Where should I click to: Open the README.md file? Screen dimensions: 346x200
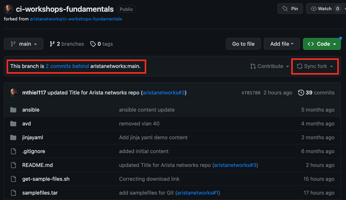coord(37,165)
